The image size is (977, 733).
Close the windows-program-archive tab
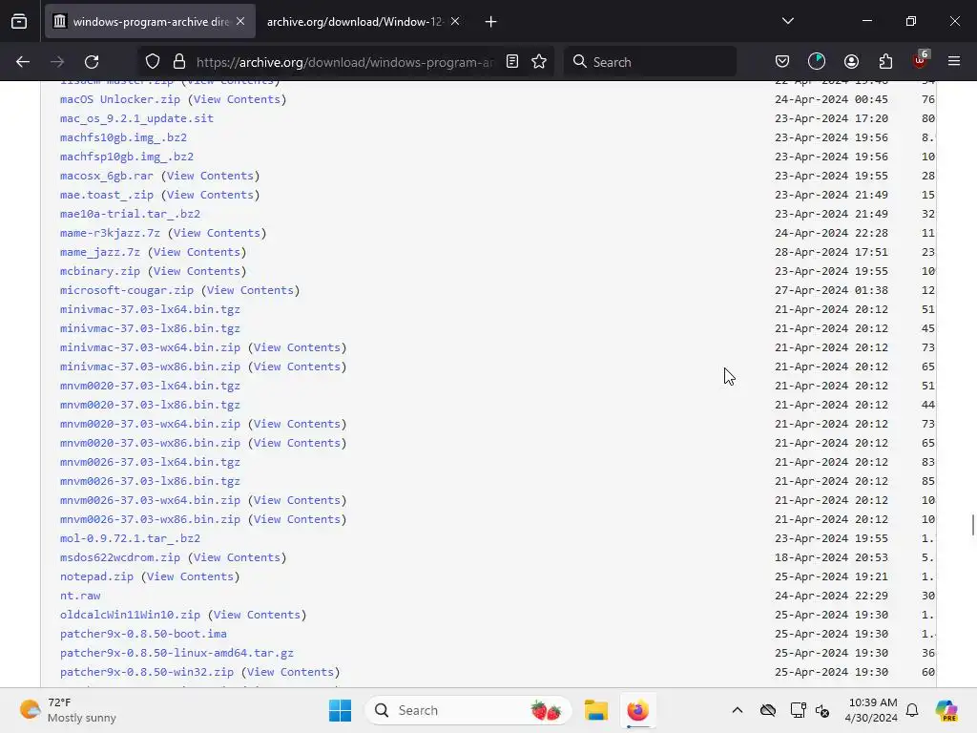click(x=240, y=22)
